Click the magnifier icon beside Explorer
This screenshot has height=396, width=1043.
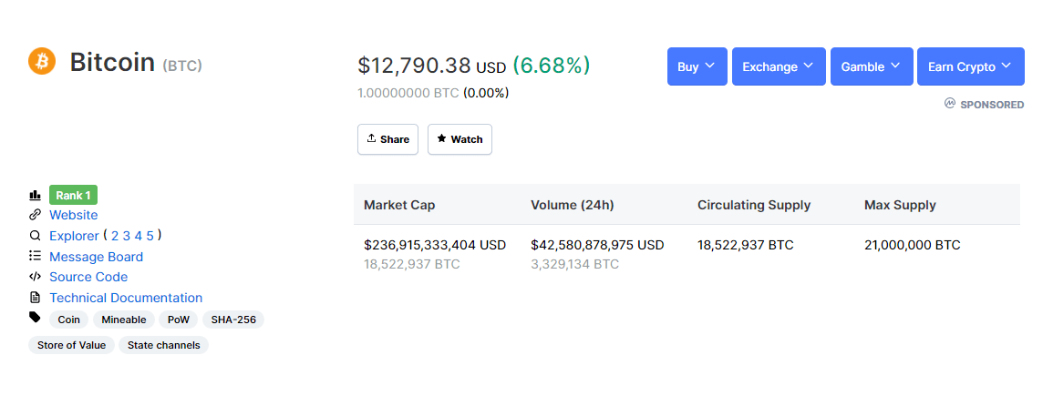[x=35, y=235]
